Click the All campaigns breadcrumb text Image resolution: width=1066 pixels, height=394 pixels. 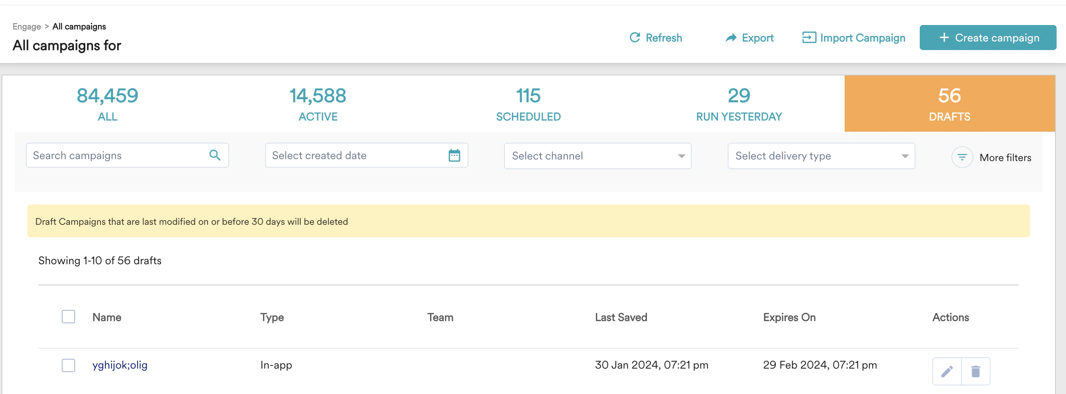pyautogui.click(x=79, y=27)
